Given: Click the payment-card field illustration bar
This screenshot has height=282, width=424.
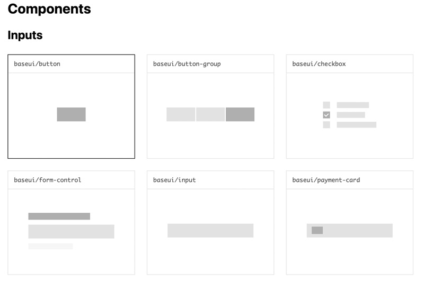Looking at the screenshot, I should [350, 231].
